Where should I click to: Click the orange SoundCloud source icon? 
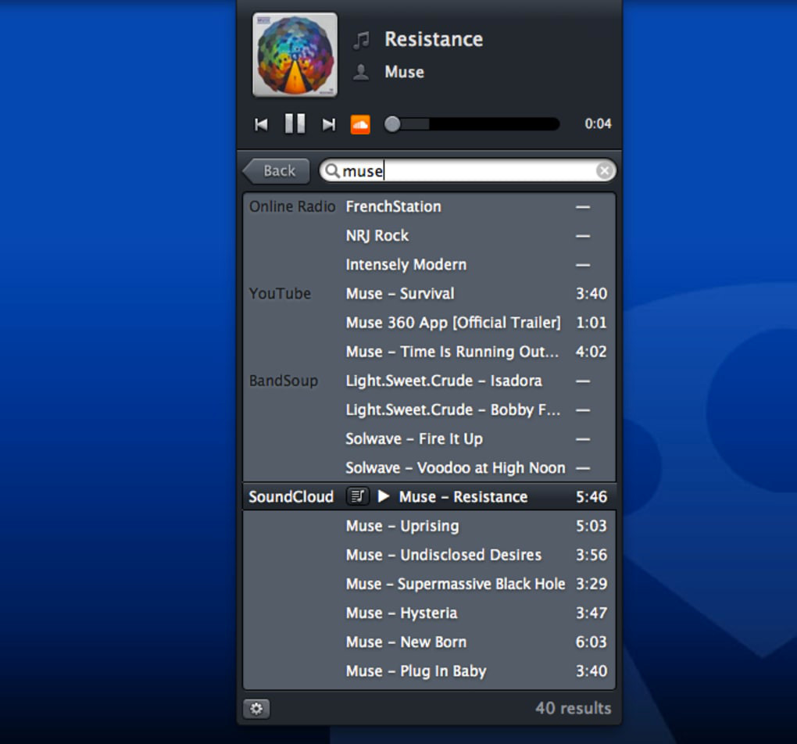360,124
